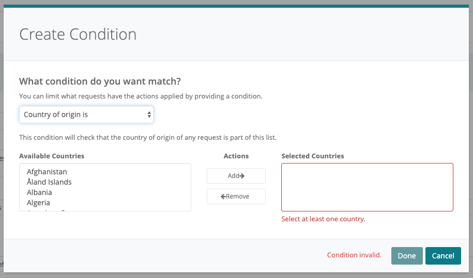
Task: Click the "Actions" column heading
Action: [x=236, y=156]
